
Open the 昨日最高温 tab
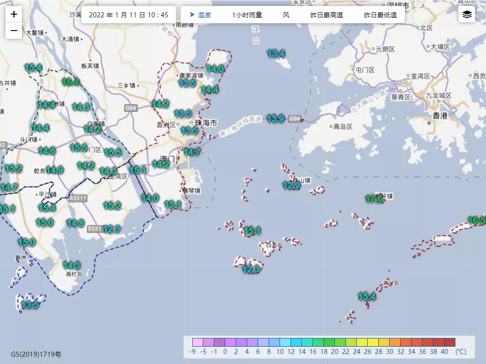coord(327,15)
